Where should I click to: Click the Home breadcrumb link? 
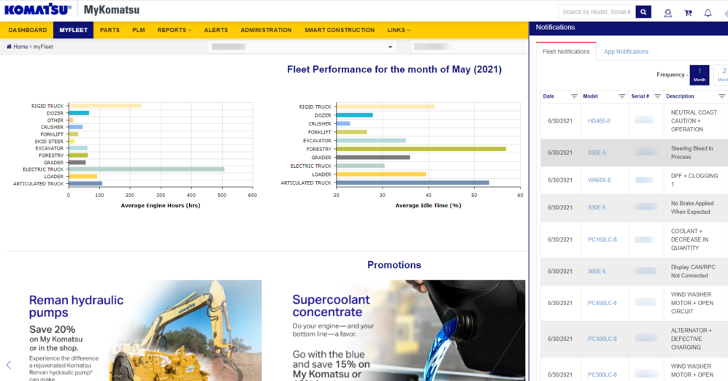coord(20,47)
